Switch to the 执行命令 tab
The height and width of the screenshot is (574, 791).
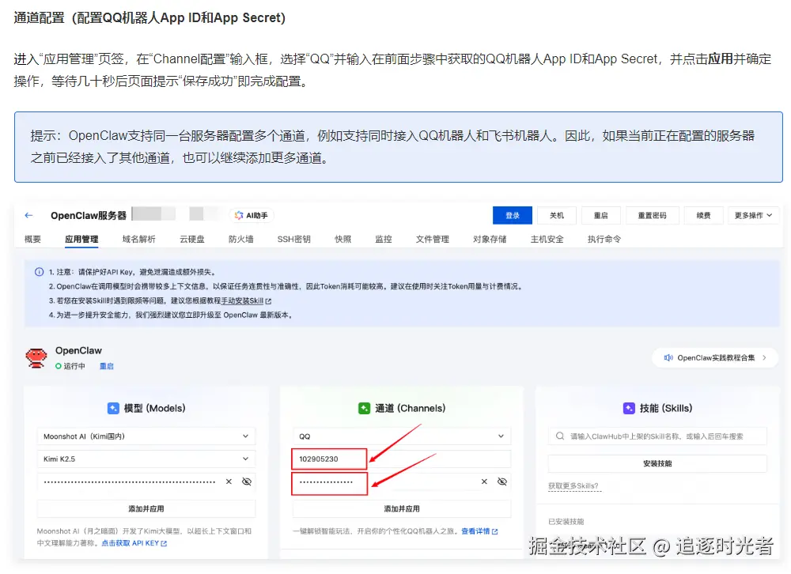(604, 239)
